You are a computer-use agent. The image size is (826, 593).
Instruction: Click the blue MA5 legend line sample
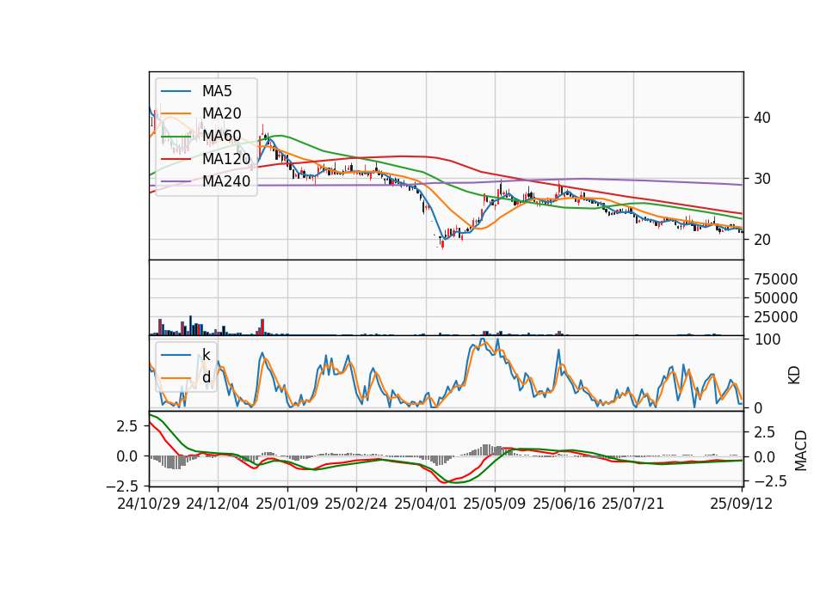click(176, 91)
